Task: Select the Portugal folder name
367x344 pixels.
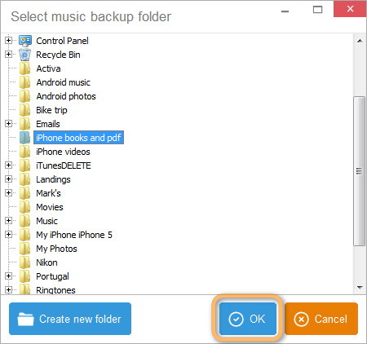Action: [x=52, y=276]
